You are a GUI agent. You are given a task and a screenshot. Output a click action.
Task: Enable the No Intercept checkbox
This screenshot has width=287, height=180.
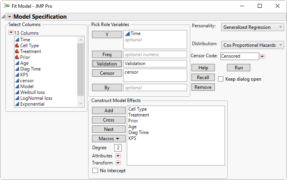click(x=95, y=171)
